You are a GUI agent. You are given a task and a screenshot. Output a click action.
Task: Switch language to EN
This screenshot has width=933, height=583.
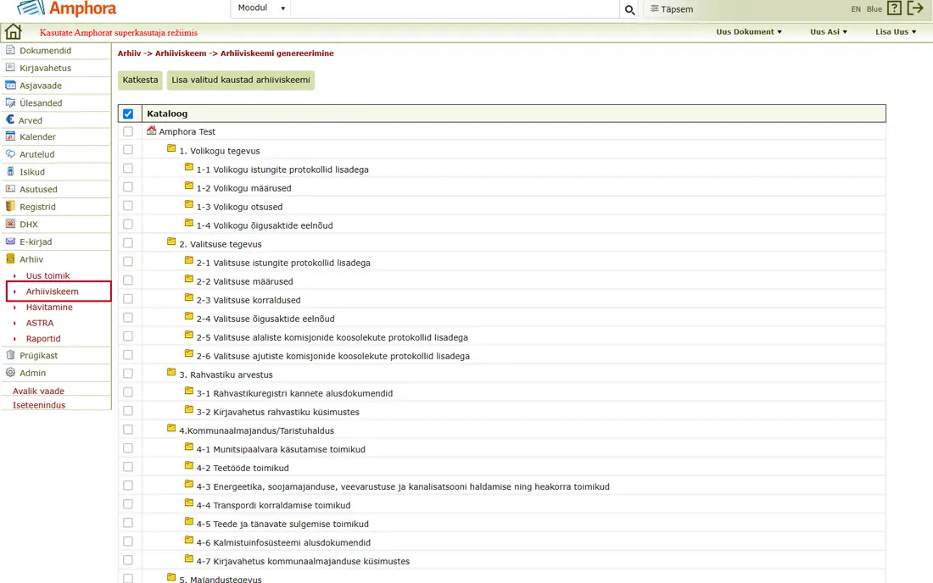[x=856, y=9]
